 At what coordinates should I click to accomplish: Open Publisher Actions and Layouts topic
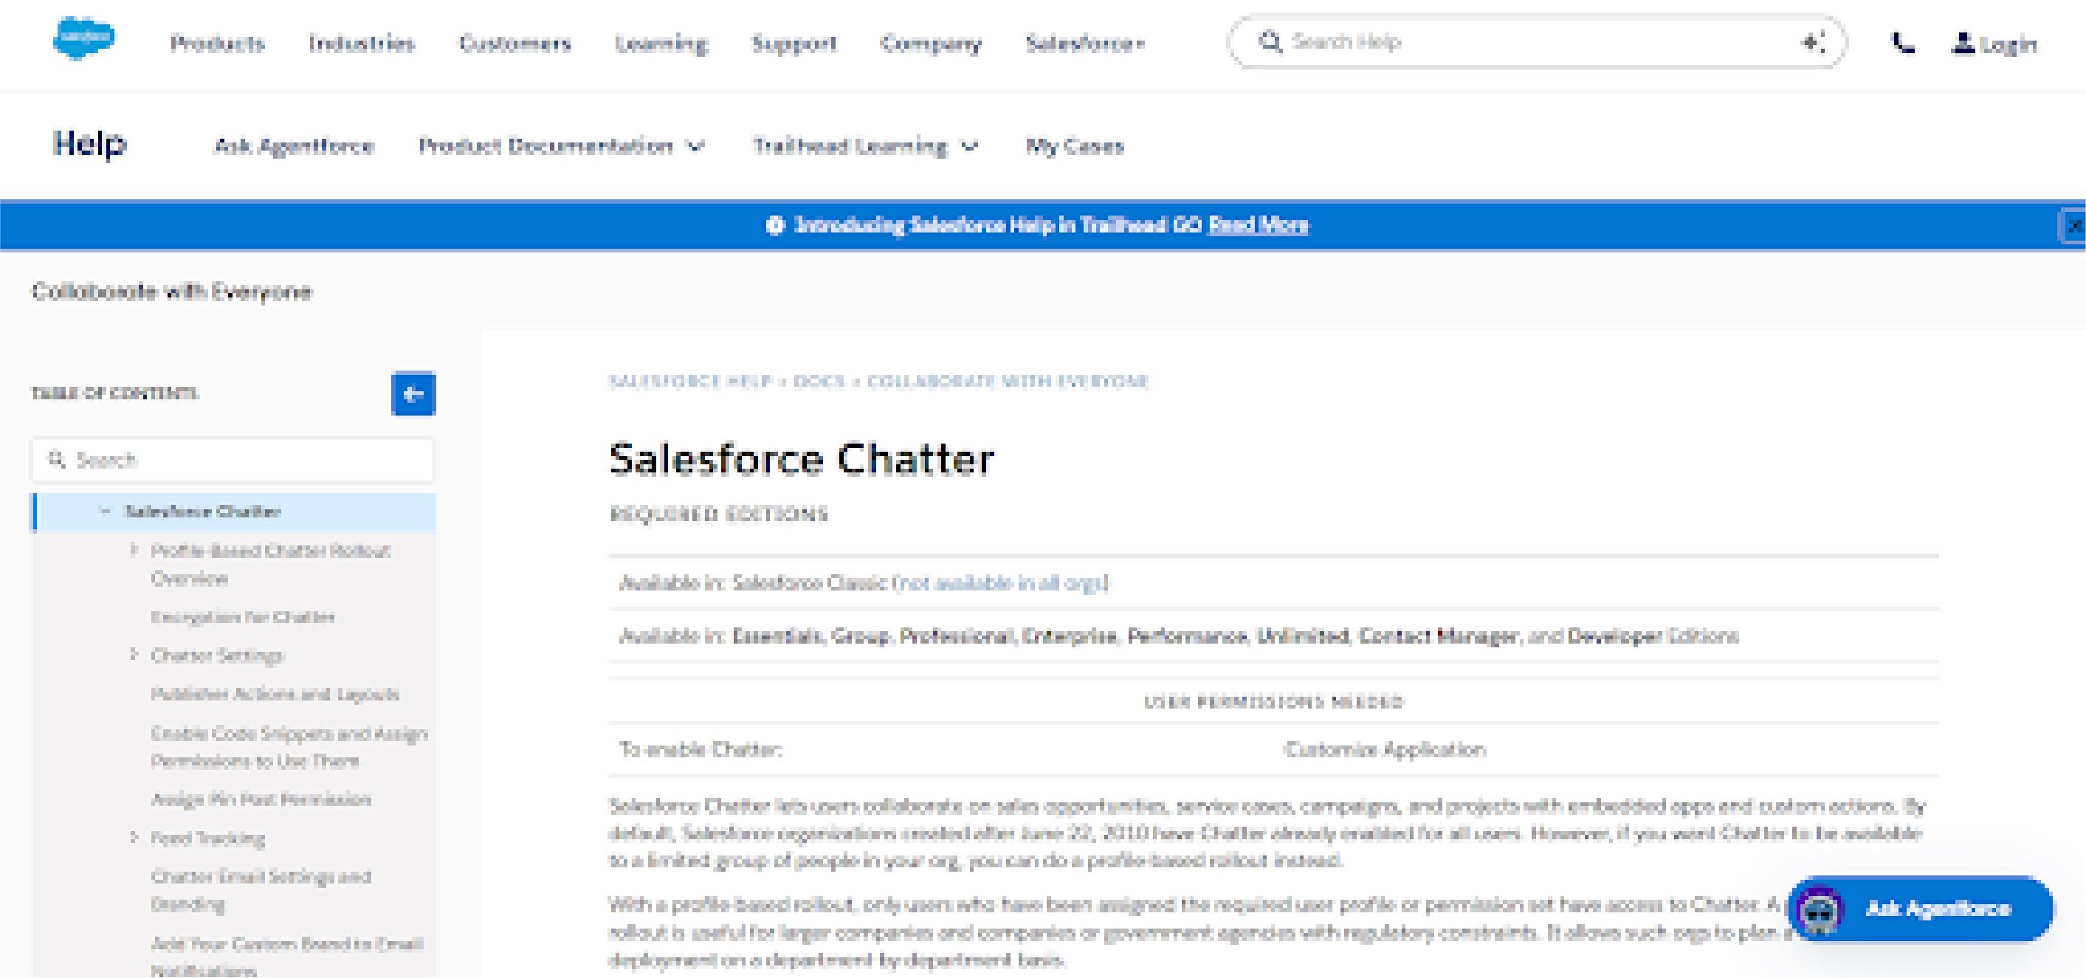coord(275,694)
